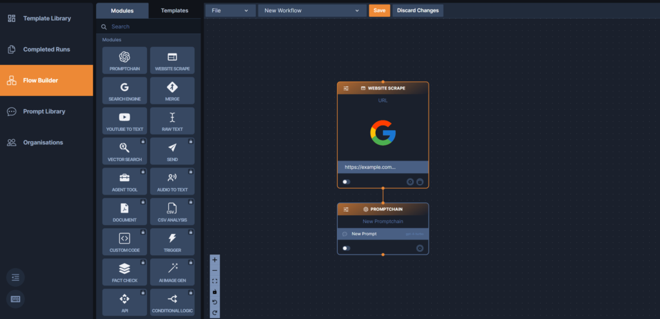660x319 pixels.
Task: Select the locked Agent Tool module
Action: pos(124,181)
